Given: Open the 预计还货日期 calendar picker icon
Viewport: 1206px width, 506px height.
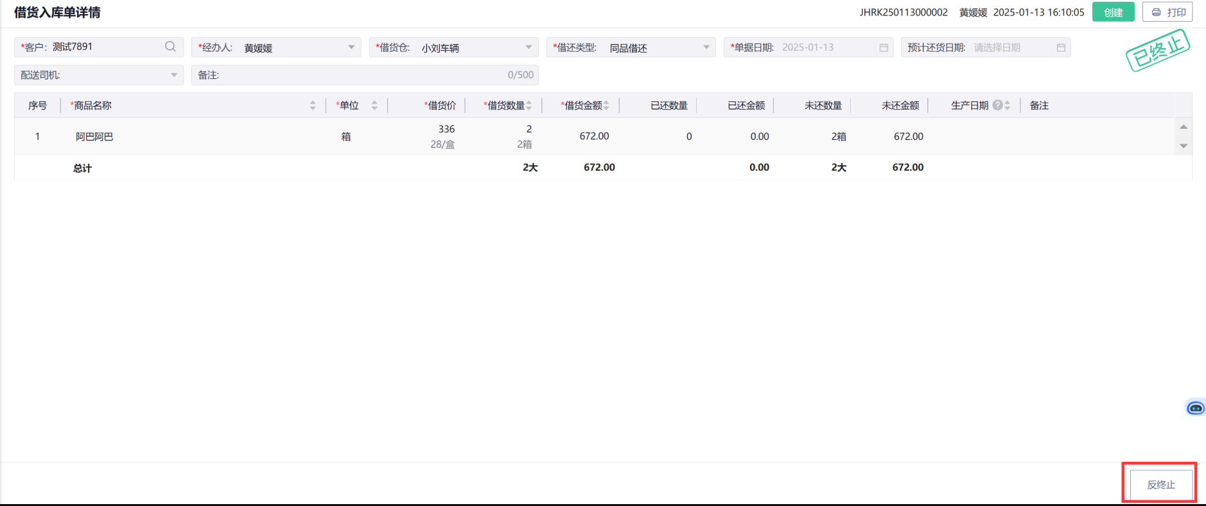Looking at the screenshot, I should [1061, 47].
